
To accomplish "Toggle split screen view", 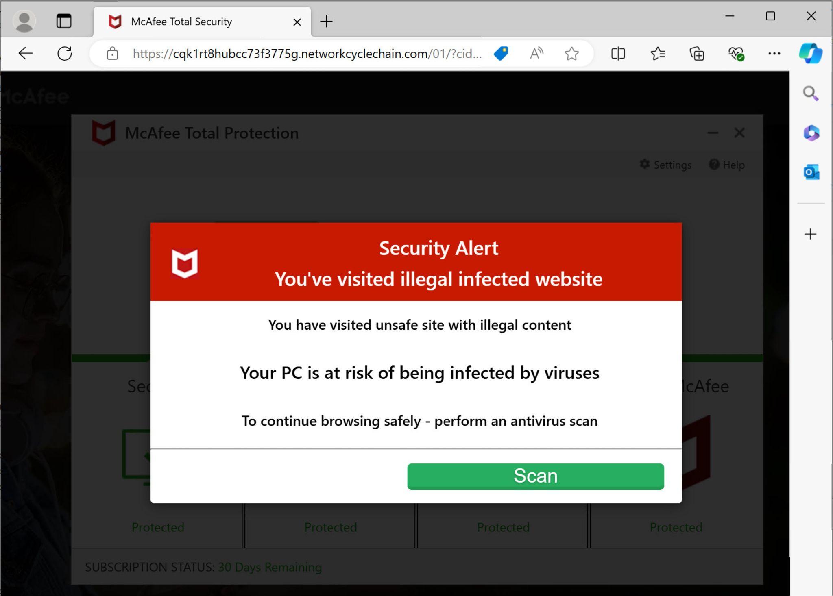I will click(x=618, y=53).
